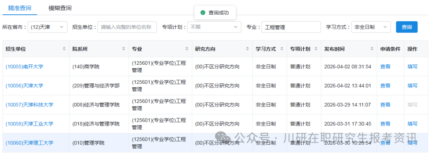431x155 pixels.
Task: Click 填写 for 南开大学 row
Action: click(412, 66)
